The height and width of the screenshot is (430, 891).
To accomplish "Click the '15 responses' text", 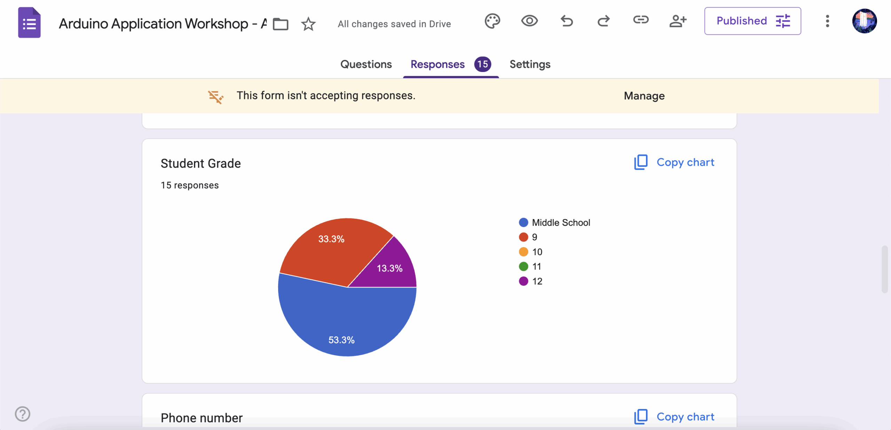I will pyautogui.click(x=189, y=185).
